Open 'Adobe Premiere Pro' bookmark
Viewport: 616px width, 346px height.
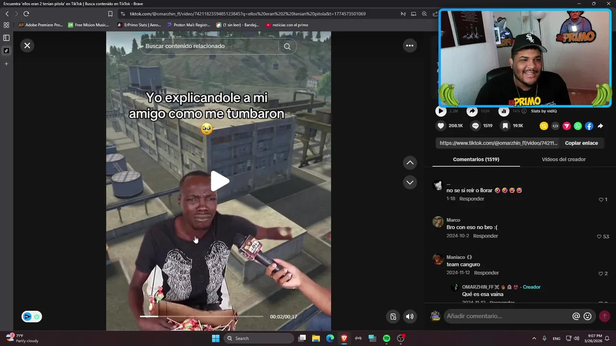[x=40, y=25]
